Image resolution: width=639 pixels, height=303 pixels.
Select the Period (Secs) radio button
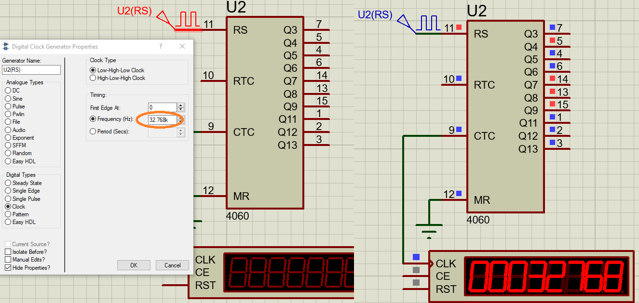pos(93,131)
